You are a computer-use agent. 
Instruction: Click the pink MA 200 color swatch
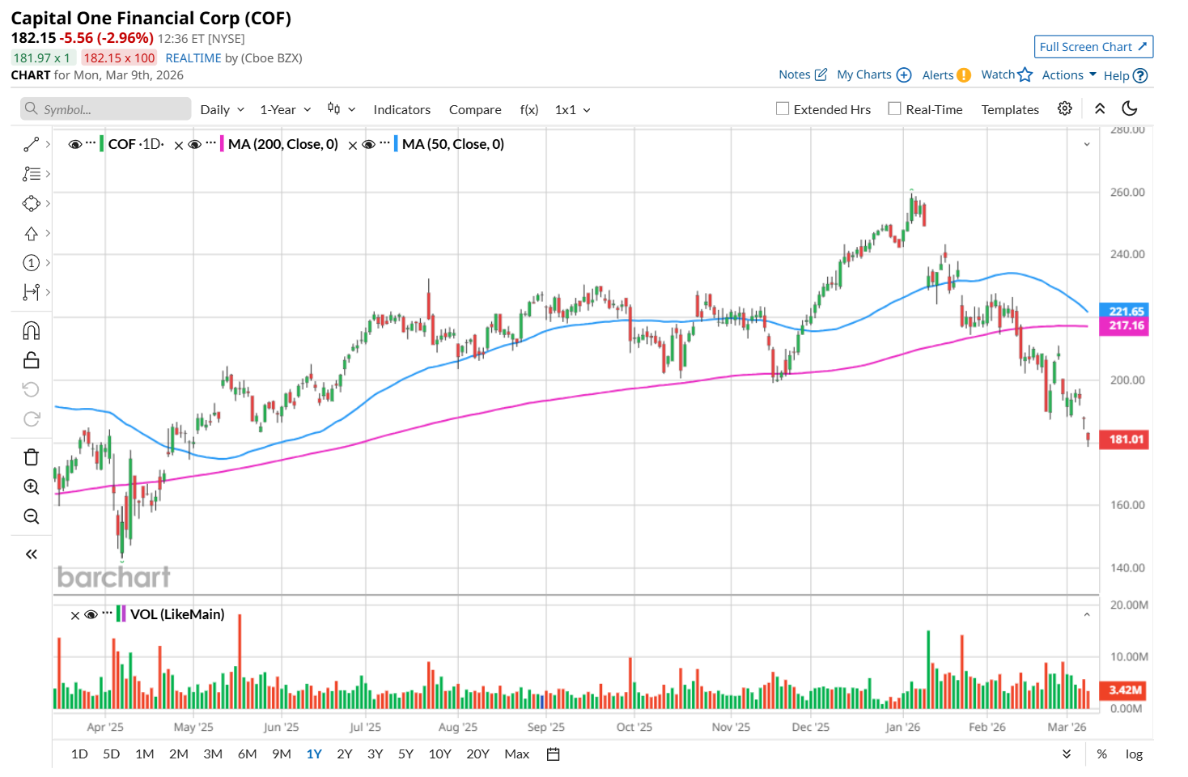pos(221,144)
